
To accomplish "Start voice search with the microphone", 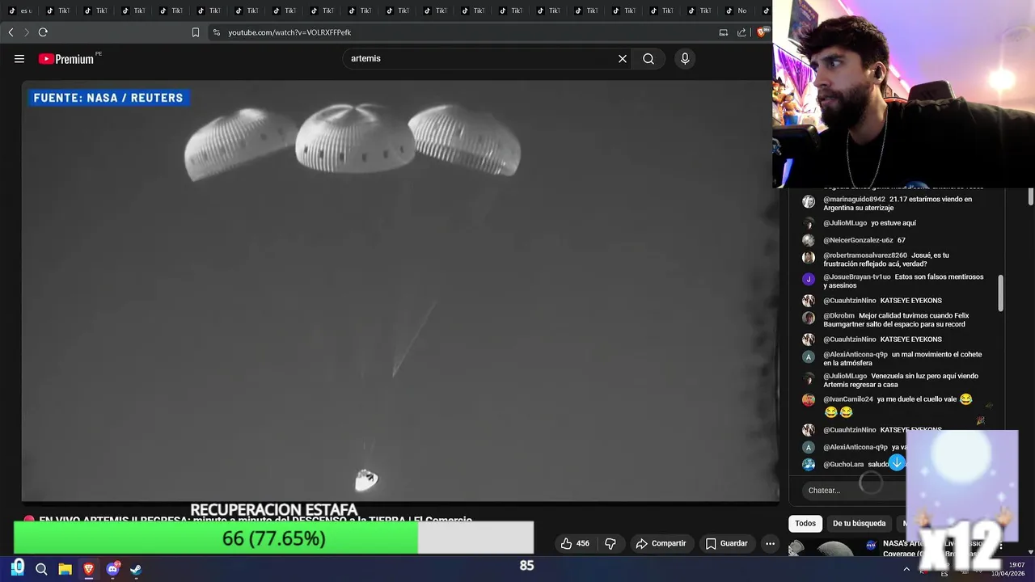I will [685, 59].
